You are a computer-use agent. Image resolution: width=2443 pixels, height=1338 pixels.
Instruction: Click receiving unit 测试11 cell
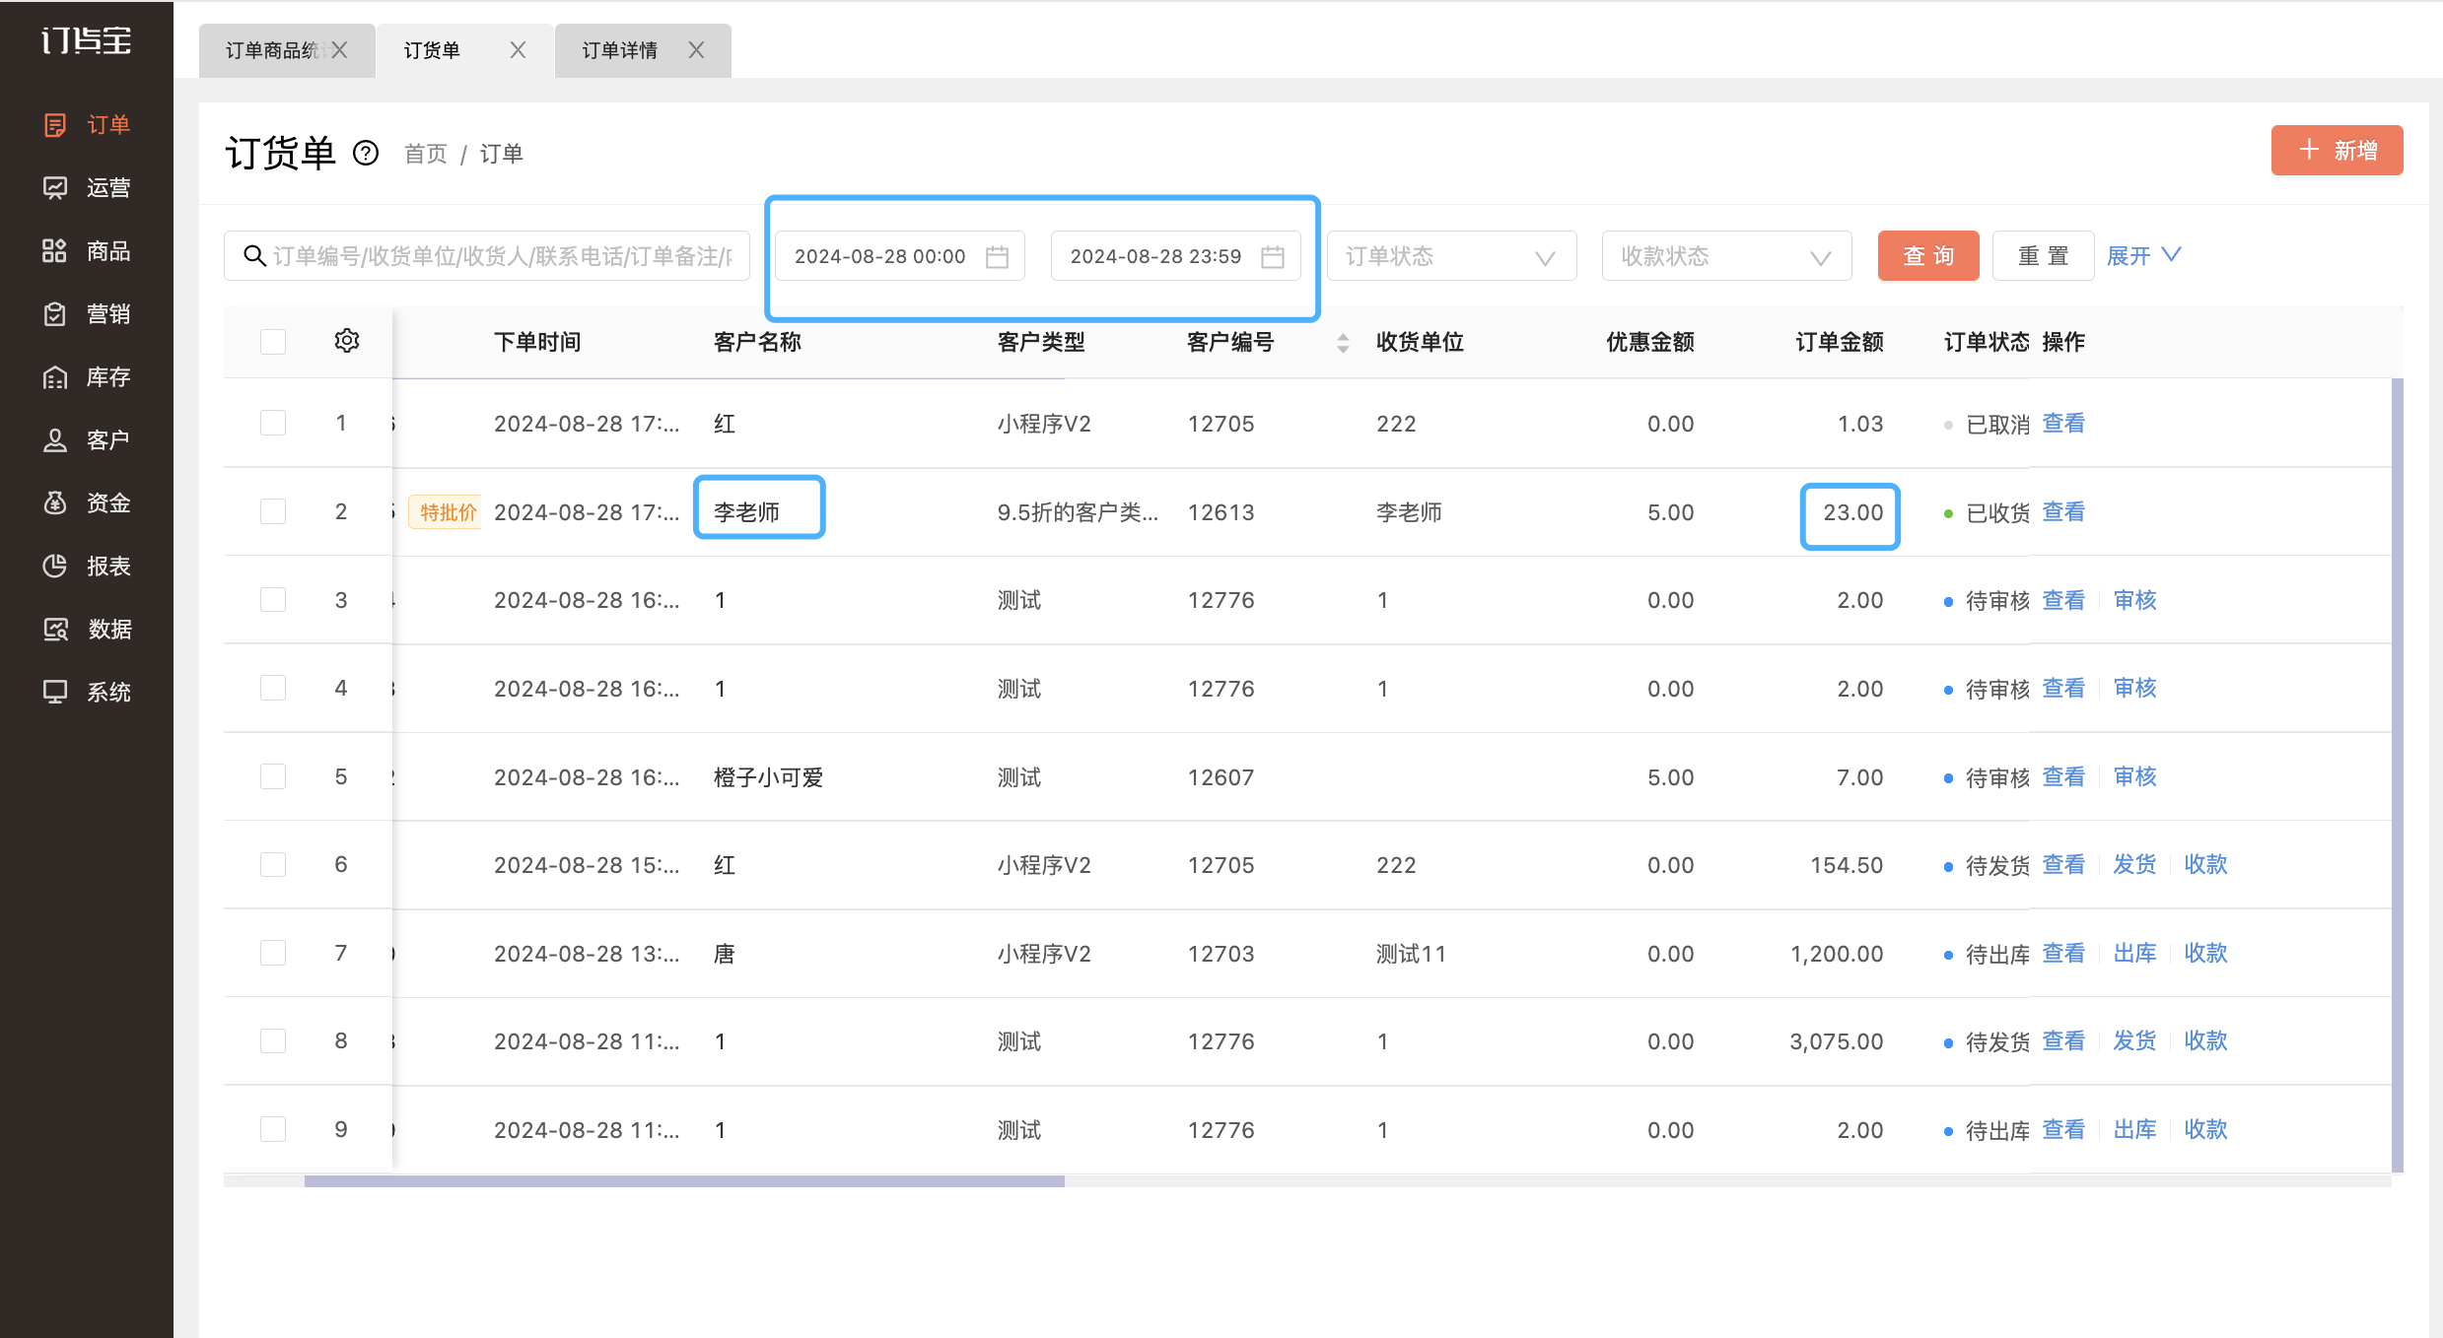1411,954
